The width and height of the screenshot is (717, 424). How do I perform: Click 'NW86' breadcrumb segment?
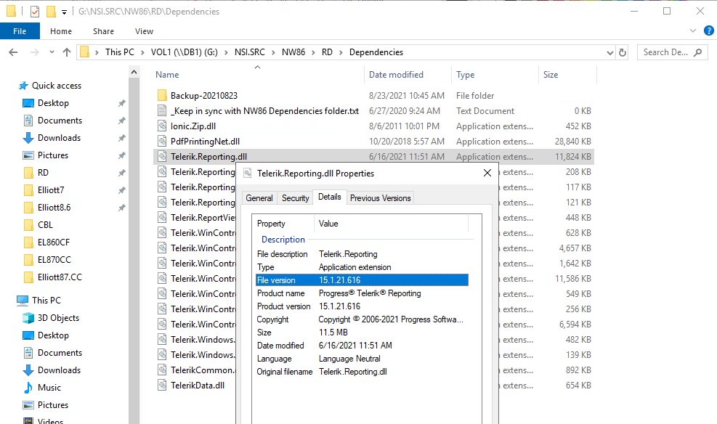click(293, 52)
